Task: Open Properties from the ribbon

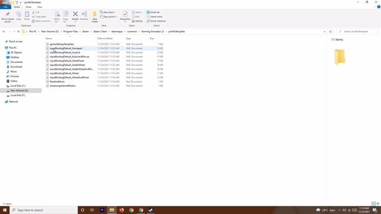Action: [125, 16]
